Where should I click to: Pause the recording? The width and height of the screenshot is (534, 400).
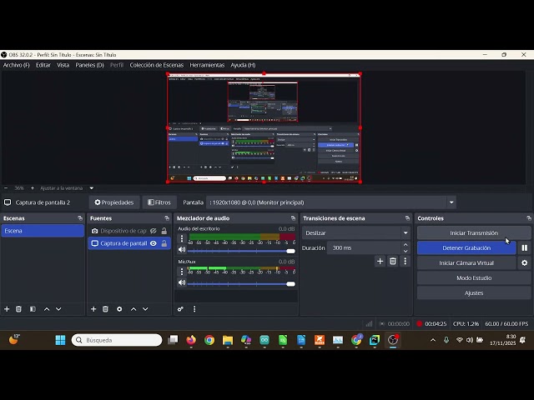(525, 248)
